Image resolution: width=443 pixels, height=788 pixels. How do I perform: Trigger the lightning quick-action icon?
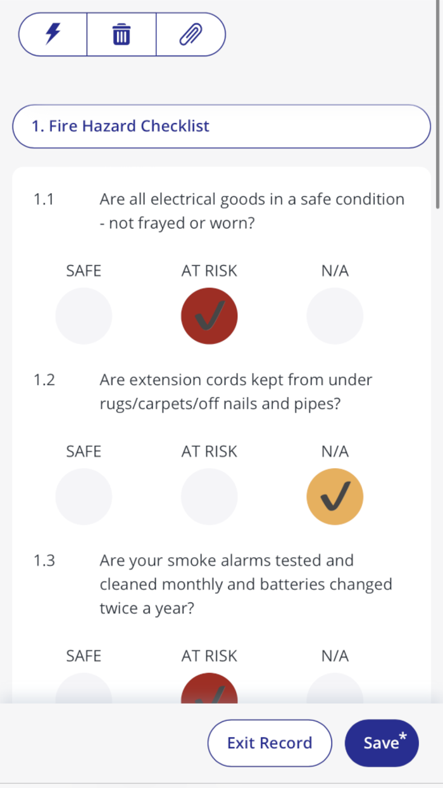53,35
